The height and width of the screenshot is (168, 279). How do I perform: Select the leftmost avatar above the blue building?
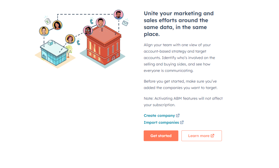(44, 31)
